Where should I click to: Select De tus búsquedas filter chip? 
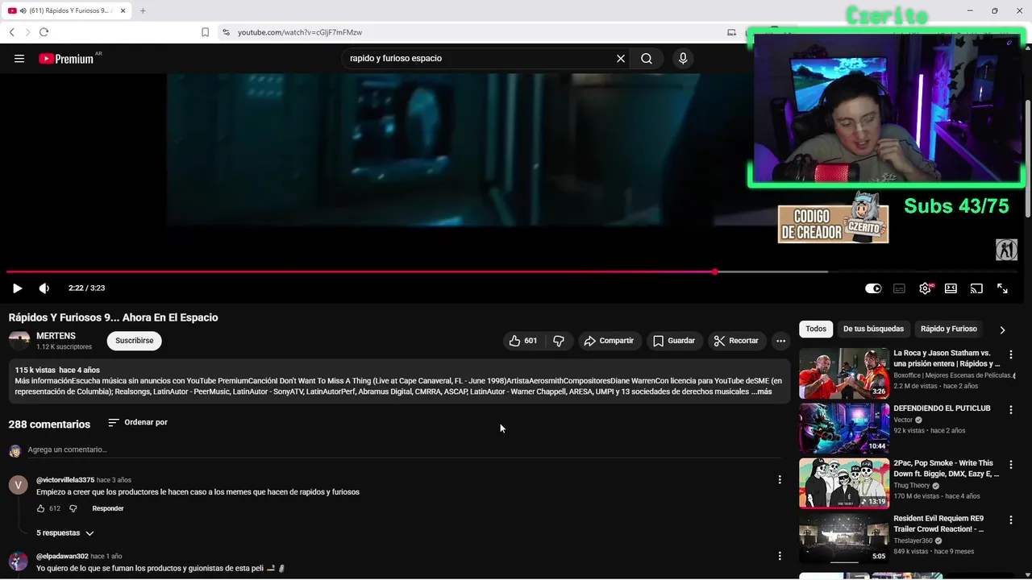coord(873,329)
